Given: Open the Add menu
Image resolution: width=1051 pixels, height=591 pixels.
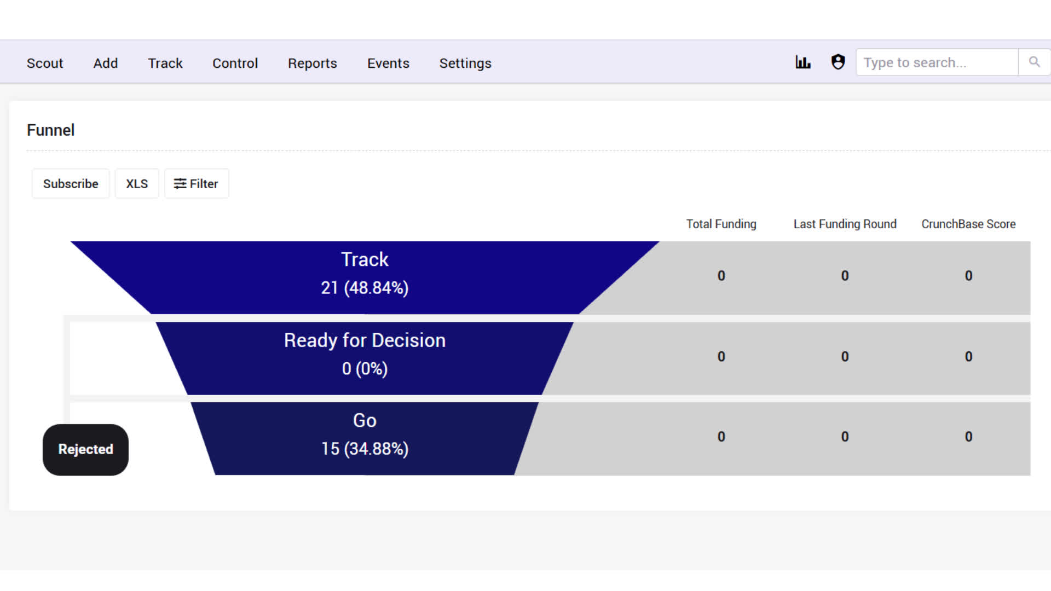Looking at the screenshot, I should coord(106,63).
